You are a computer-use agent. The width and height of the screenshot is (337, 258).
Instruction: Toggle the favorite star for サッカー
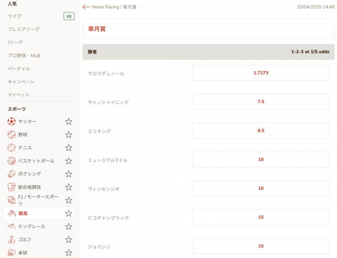tap(69, 122)
